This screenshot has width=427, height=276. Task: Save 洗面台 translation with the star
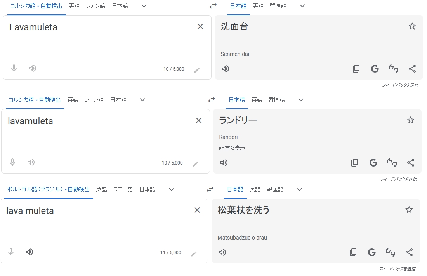(x=412, y=26)
